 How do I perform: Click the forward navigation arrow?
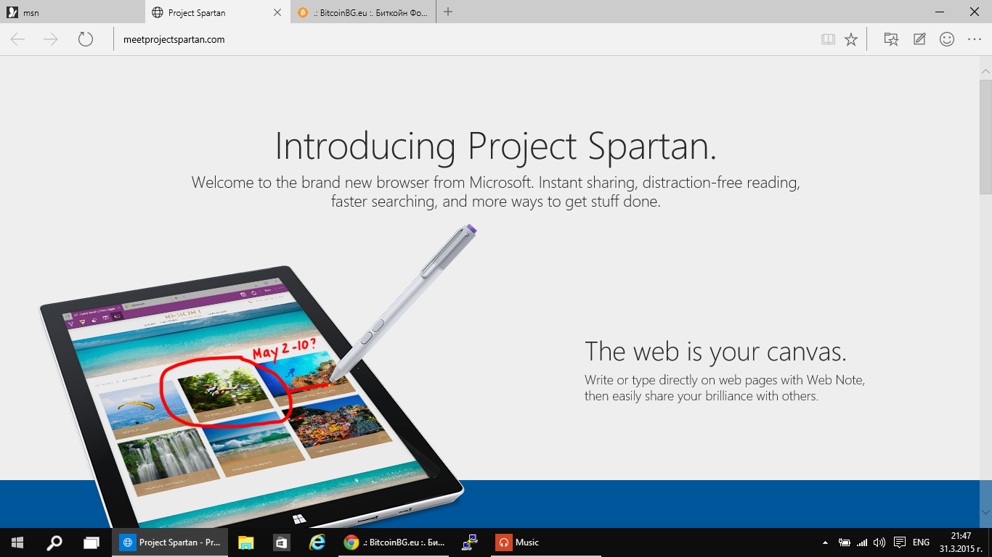(x=51, y=39)
